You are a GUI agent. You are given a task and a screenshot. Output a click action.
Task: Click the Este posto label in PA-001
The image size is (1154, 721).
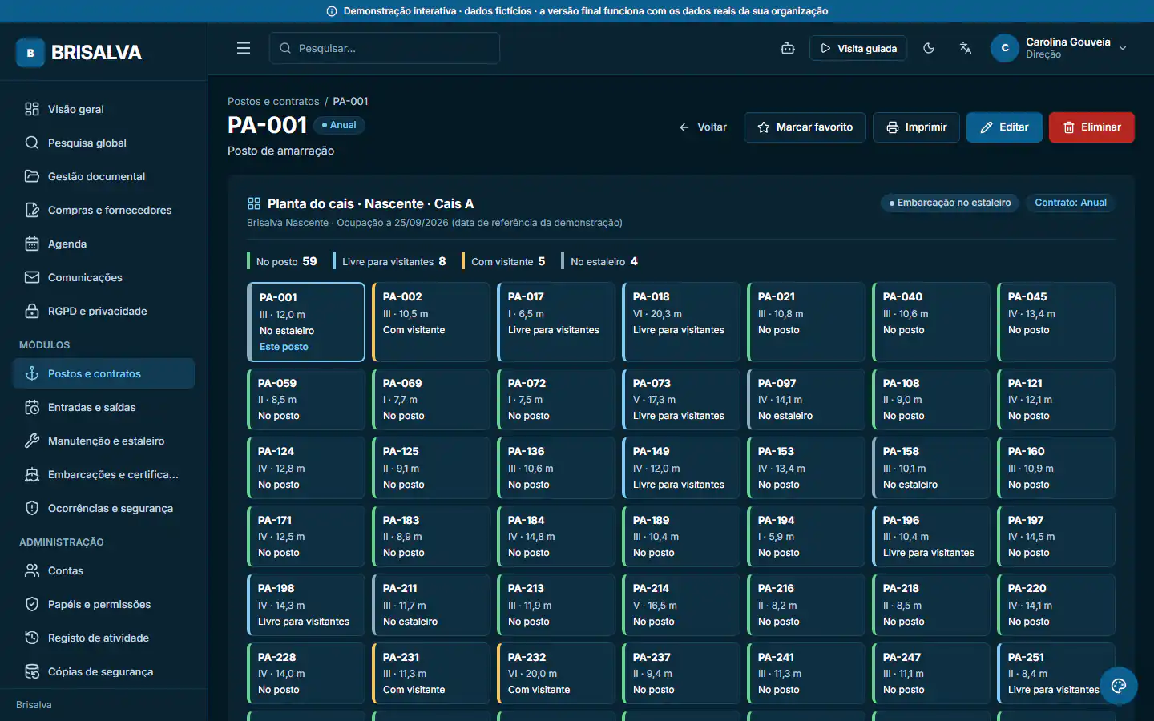pyautogui.click(x=284, y=347)
